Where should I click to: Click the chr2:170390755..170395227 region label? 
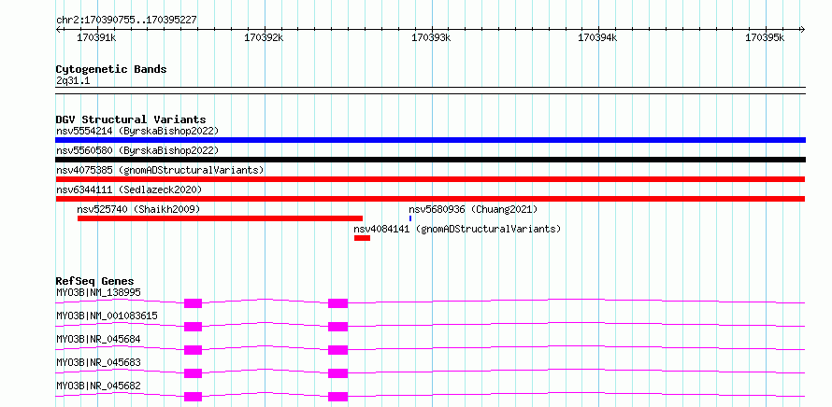pyautogui.click(x=126, y=20)
